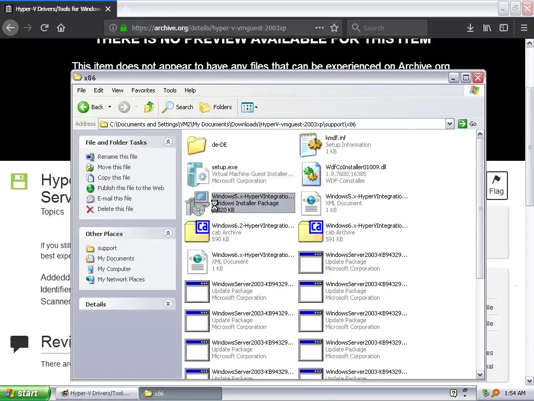Select the de-DE folder icon
This screenshot has height=401, width=534.
pyautogui.click(x=197, y=145)
